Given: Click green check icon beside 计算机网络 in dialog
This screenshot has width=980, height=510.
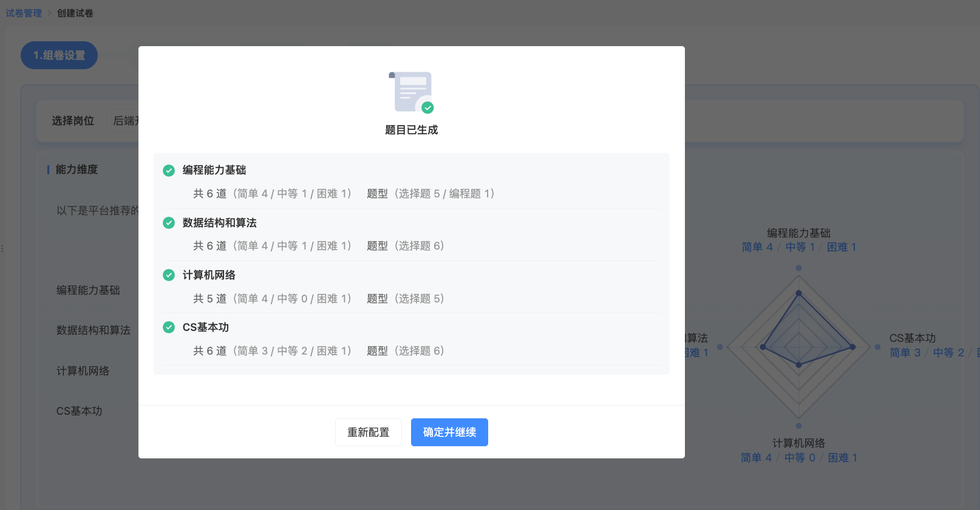Looking at the screenshot, I should [x=169, y=275].
